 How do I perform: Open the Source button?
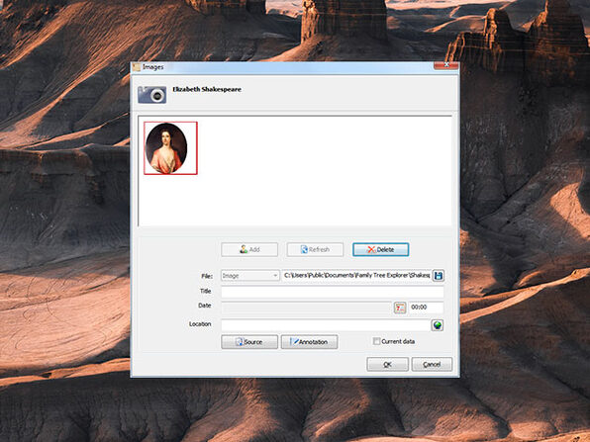click(249, 342)
